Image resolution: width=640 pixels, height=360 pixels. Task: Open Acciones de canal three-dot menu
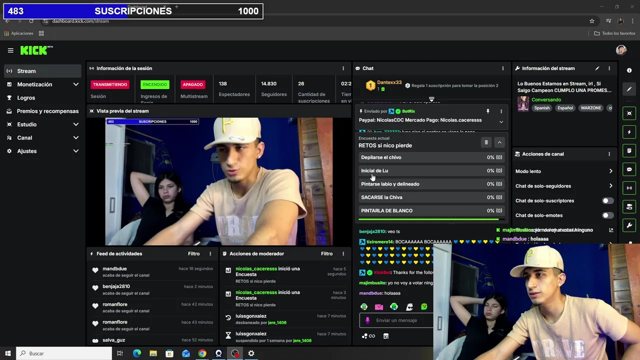click(x=609, y=154)
